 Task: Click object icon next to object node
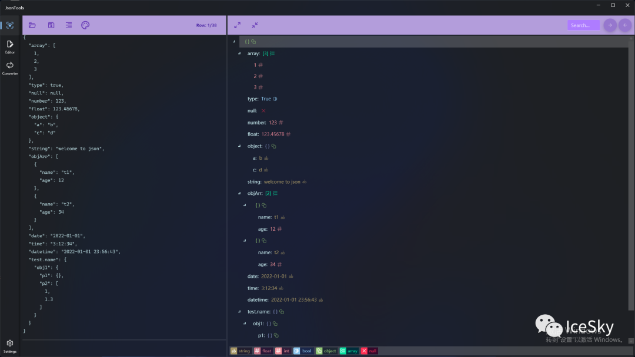pos(274,146)
